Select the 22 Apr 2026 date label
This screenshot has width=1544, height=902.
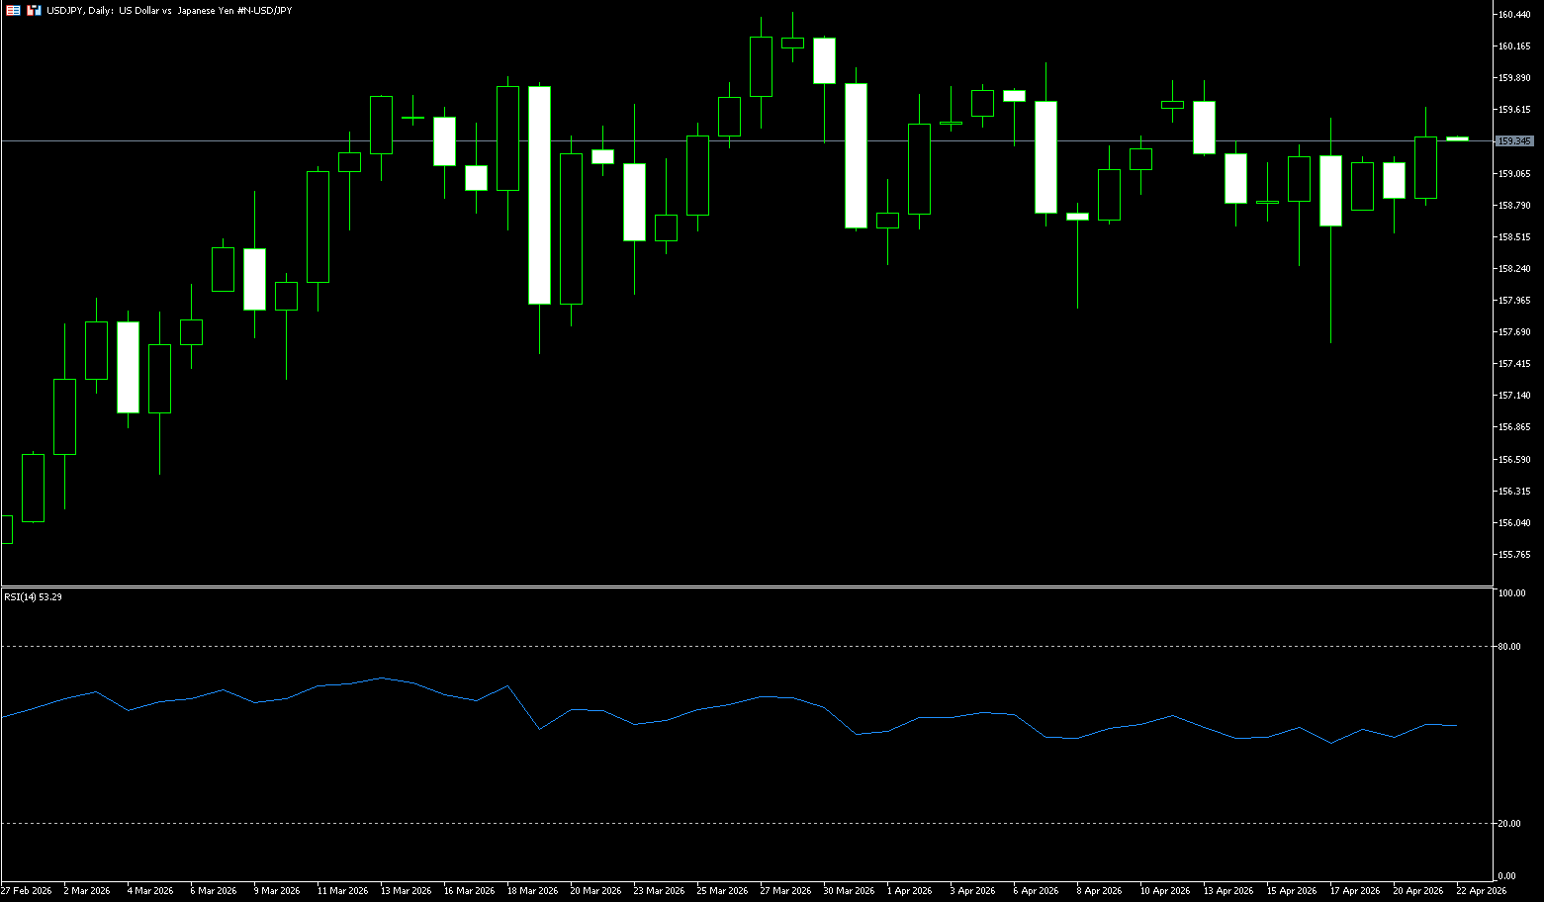(x=1481, y=891)
